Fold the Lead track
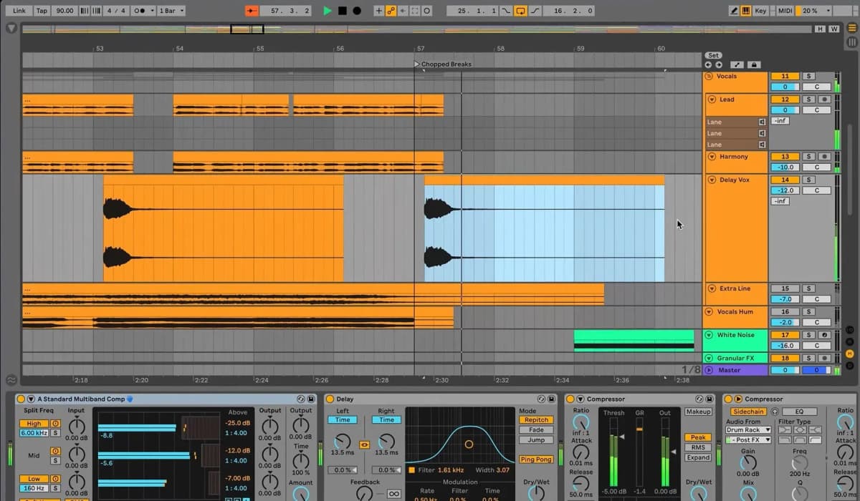 coord(712,99)
